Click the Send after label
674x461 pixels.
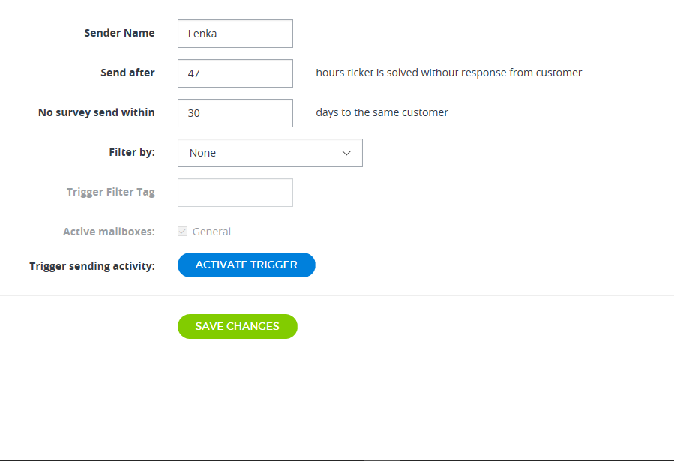(127, 73)
